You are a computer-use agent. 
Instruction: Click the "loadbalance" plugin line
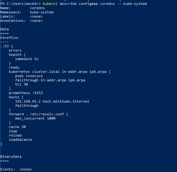click(20, 140)
